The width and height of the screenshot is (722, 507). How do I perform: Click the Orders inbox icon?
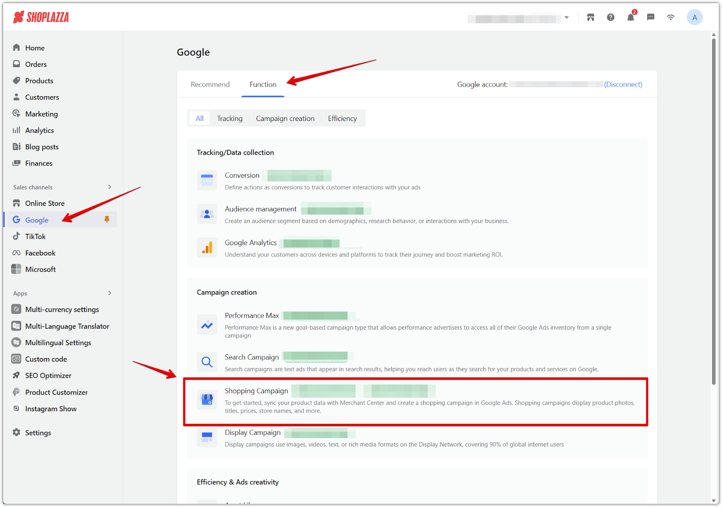click(x=17, y=64)
